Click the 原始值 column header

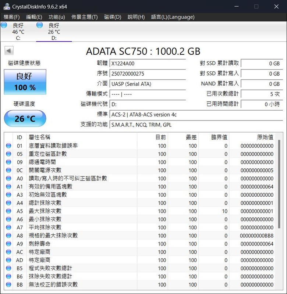(252, 137)
